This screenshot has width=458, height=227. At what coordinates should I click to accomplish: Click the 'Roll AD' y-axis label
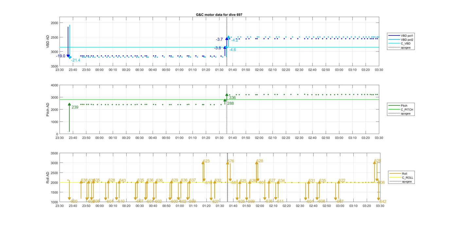pyautogui.click(x=48, y=178)
